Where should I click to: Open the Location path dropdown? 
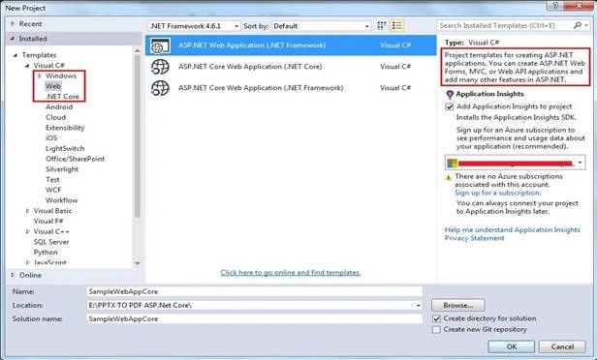tap(418, 305)
